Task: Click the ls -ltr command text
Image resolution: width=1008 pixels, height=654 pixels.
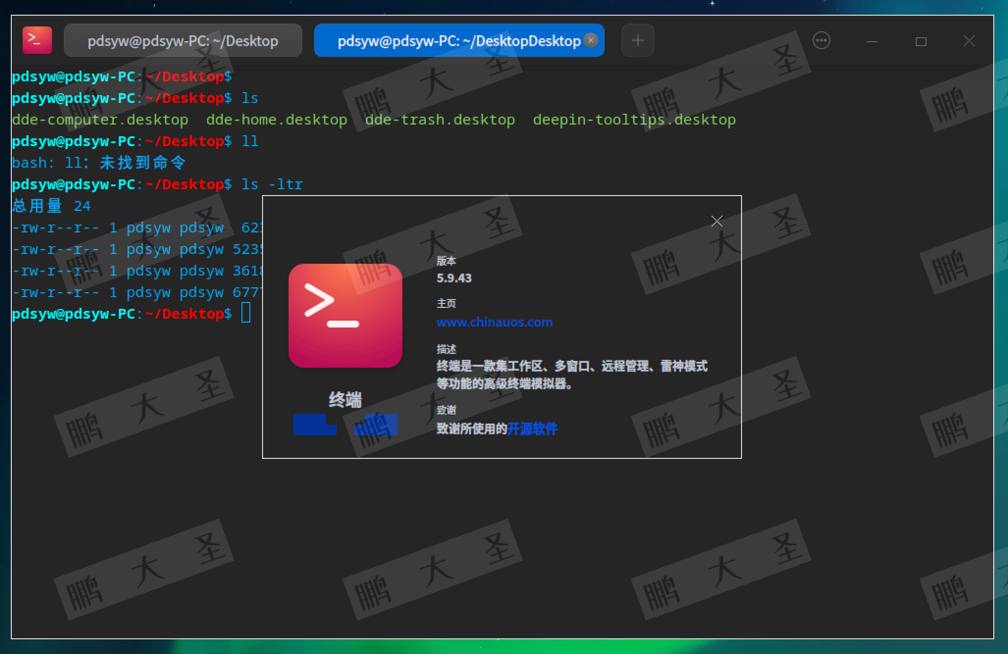Action: (272, 184)
